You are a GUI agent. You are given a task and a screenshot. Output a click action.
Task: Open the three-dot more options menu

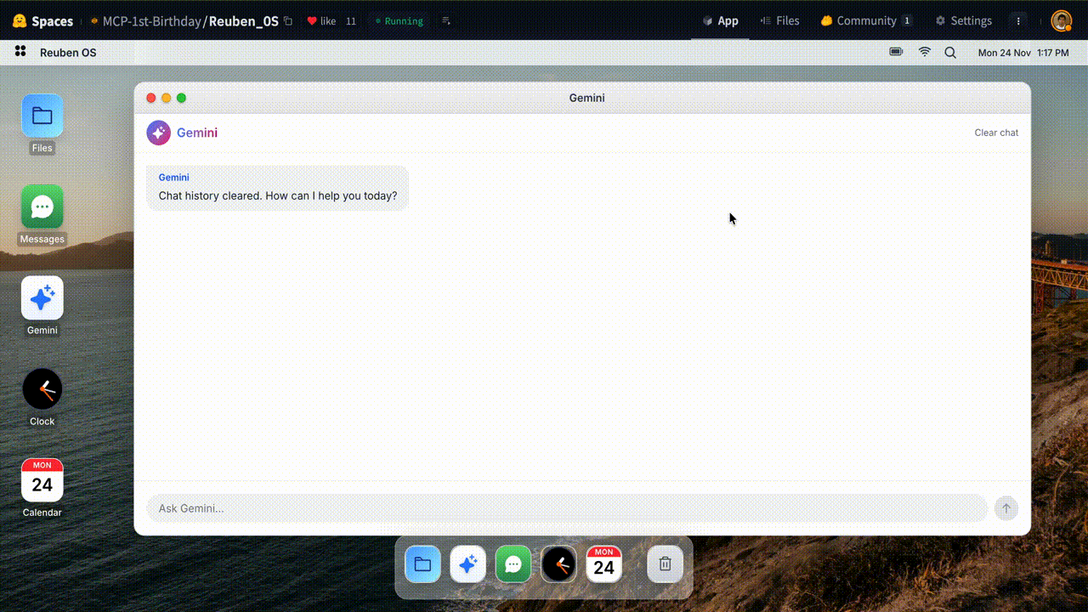[x=1018, y=20]
